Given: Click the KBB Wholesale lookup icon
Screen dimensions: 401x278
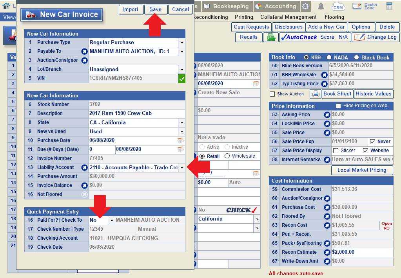Looking at the screenshot, I should [324, 75].
